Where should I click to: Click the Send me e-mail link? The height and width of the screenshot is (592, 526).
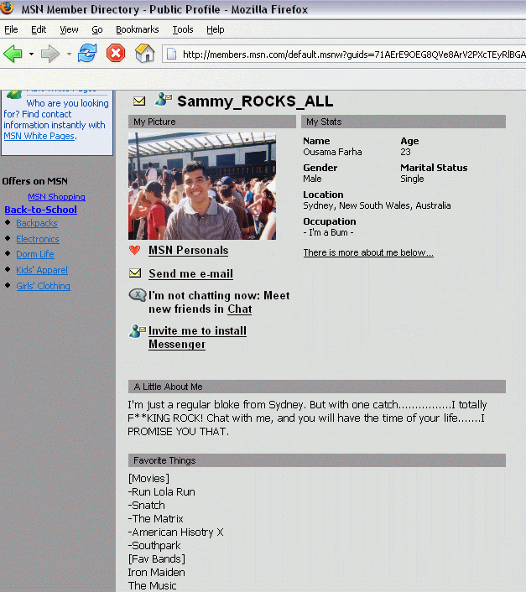click(x=190, y=274)
